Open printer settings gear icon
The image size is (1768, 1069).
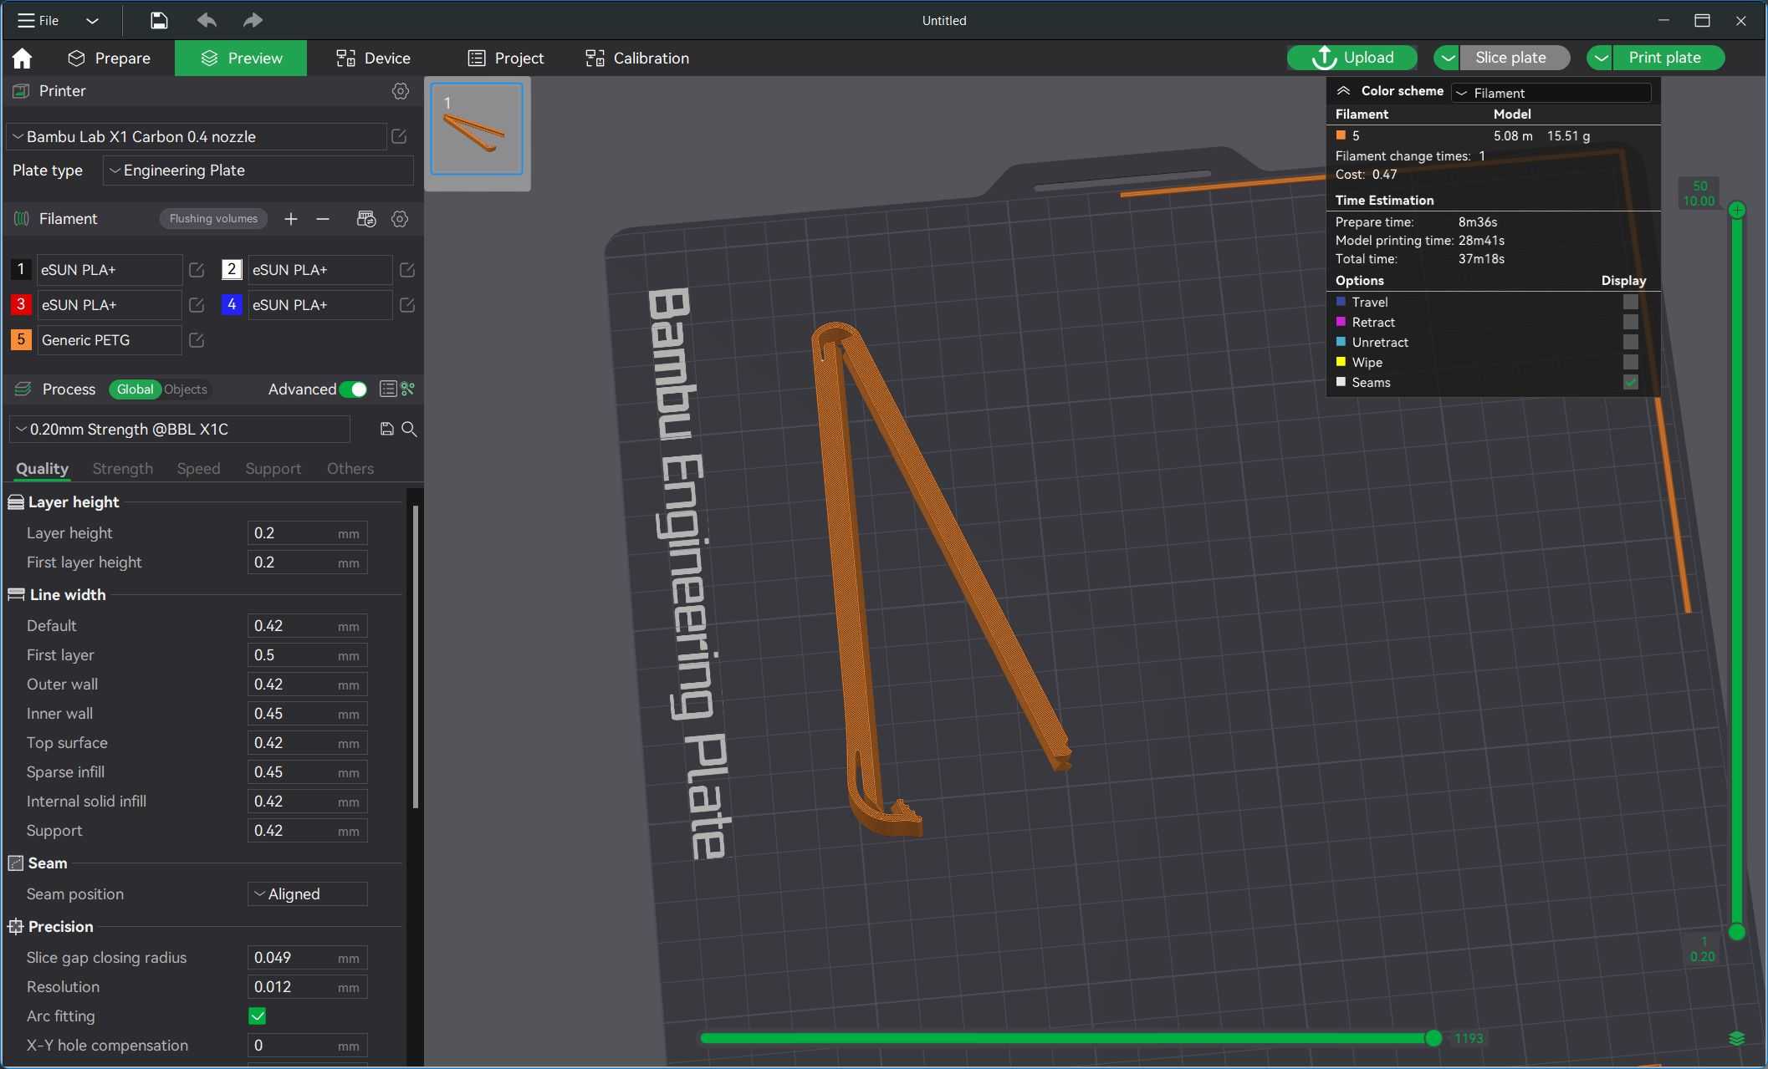pyautogui.click(x=401, y=91)
